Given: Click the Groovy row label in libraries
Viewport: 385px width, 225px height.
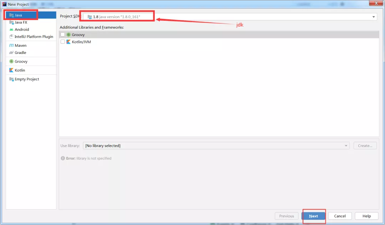Looking at the screenshot, I should tap(78, 35).
